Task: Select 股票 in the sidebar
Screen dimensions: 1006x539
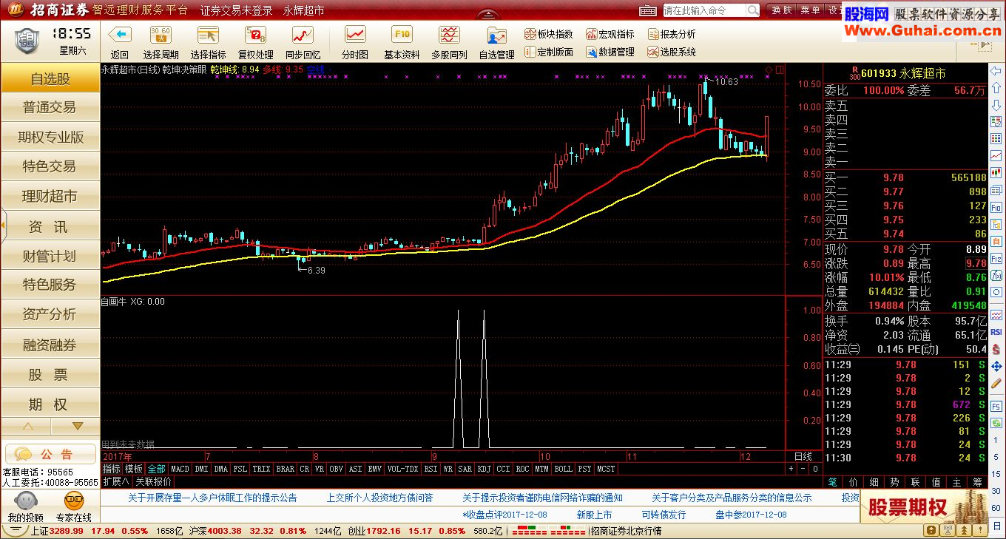Action: (50, 375)
